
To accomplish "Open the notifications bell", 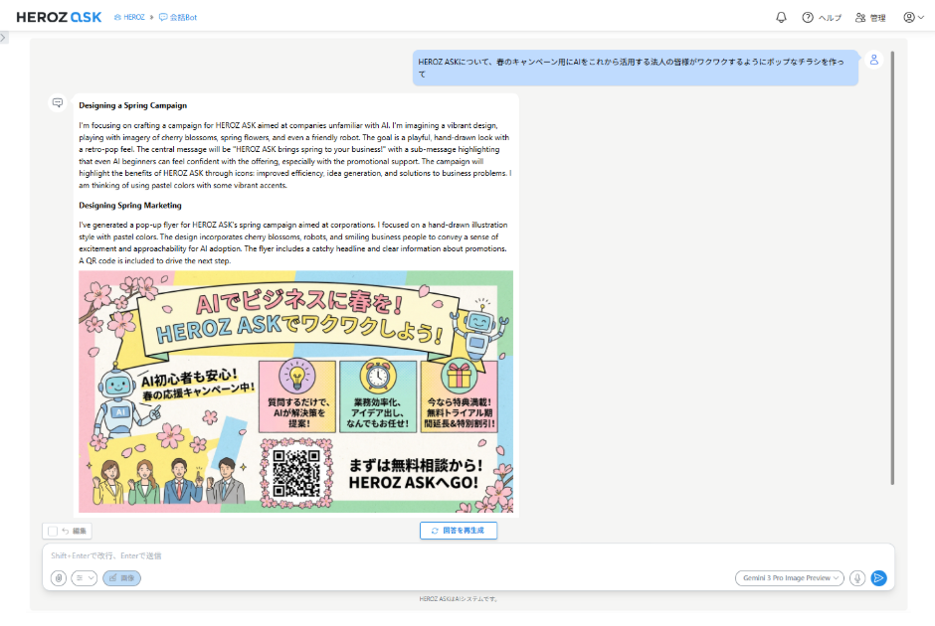I will [781, 17].
